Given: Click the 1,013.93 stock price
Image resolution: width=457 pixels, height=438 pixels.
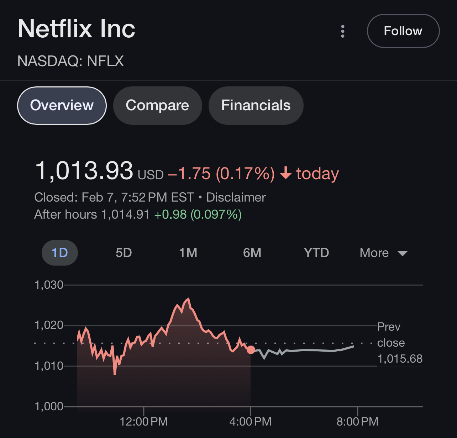Looking at the screenshot, I should (x=84, y=171).
